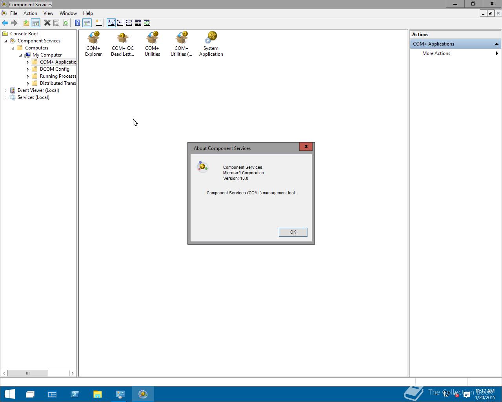
Task: Open the View menu
Action: pos(48,13)
